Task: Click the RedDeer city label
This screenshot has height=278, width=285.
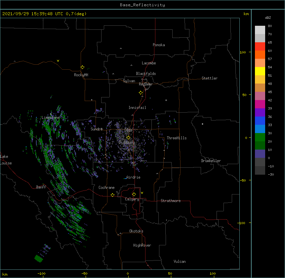Action: click(145, 84)
